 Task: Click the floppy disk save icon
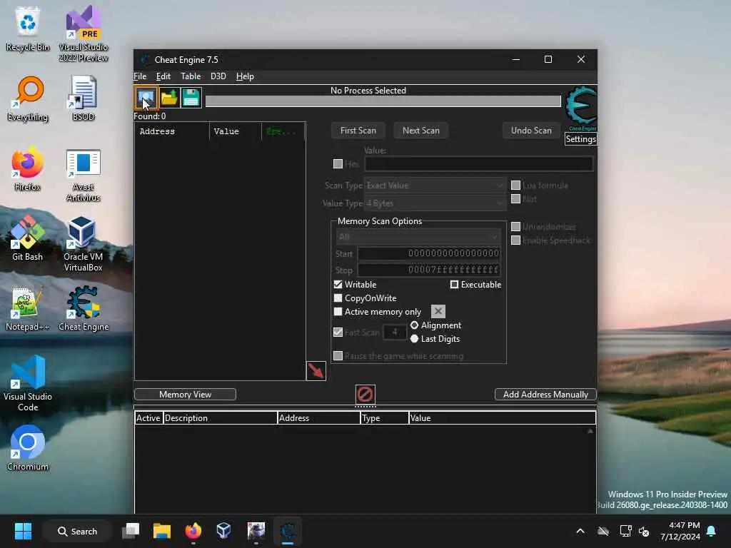point(191,98)
